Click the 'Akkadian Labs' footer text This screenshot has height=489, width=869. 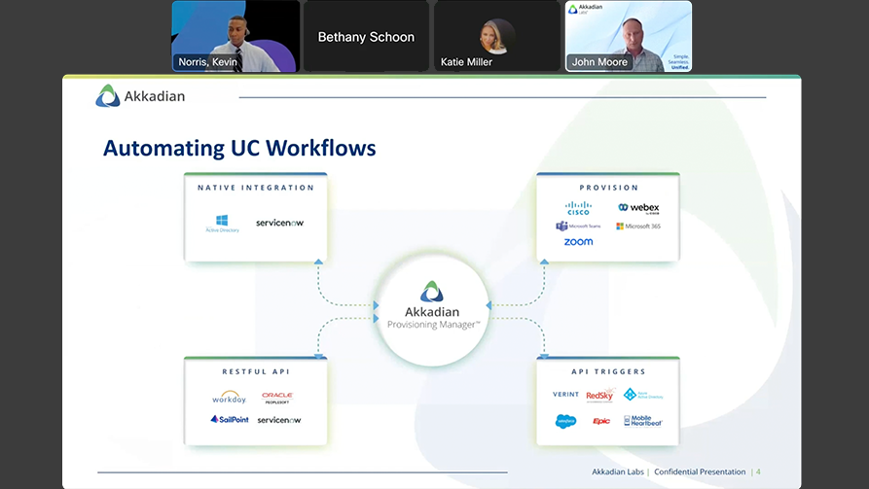[618, 472]
